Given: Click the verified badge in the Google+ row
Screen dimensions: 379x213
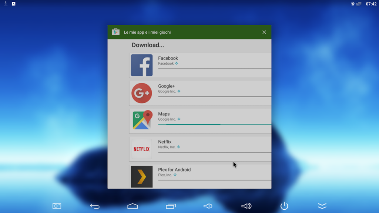Looking at the screenshot, I should click(179, 91).
